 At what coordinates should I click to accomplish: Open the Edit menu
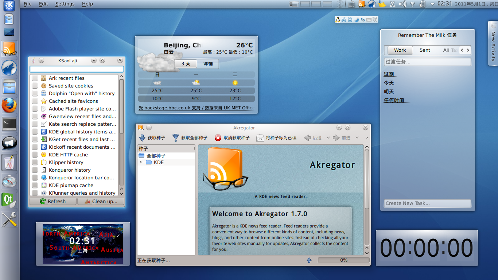click(x=43, y=4)
